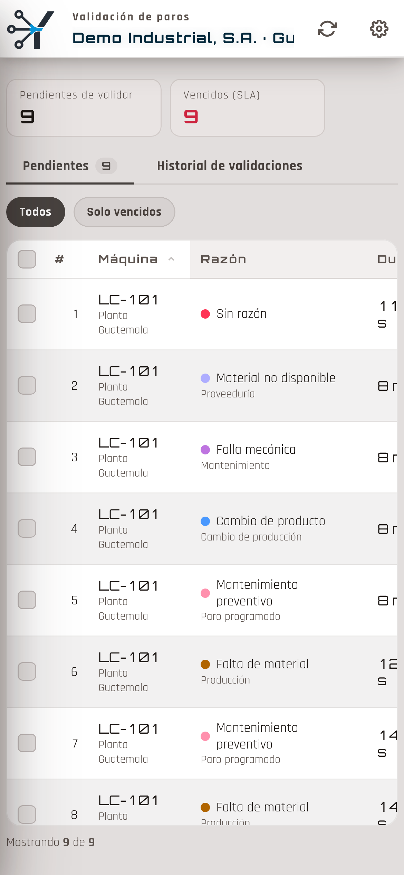Switch to Historial de validaciones tab

click(x=230, y=166)
